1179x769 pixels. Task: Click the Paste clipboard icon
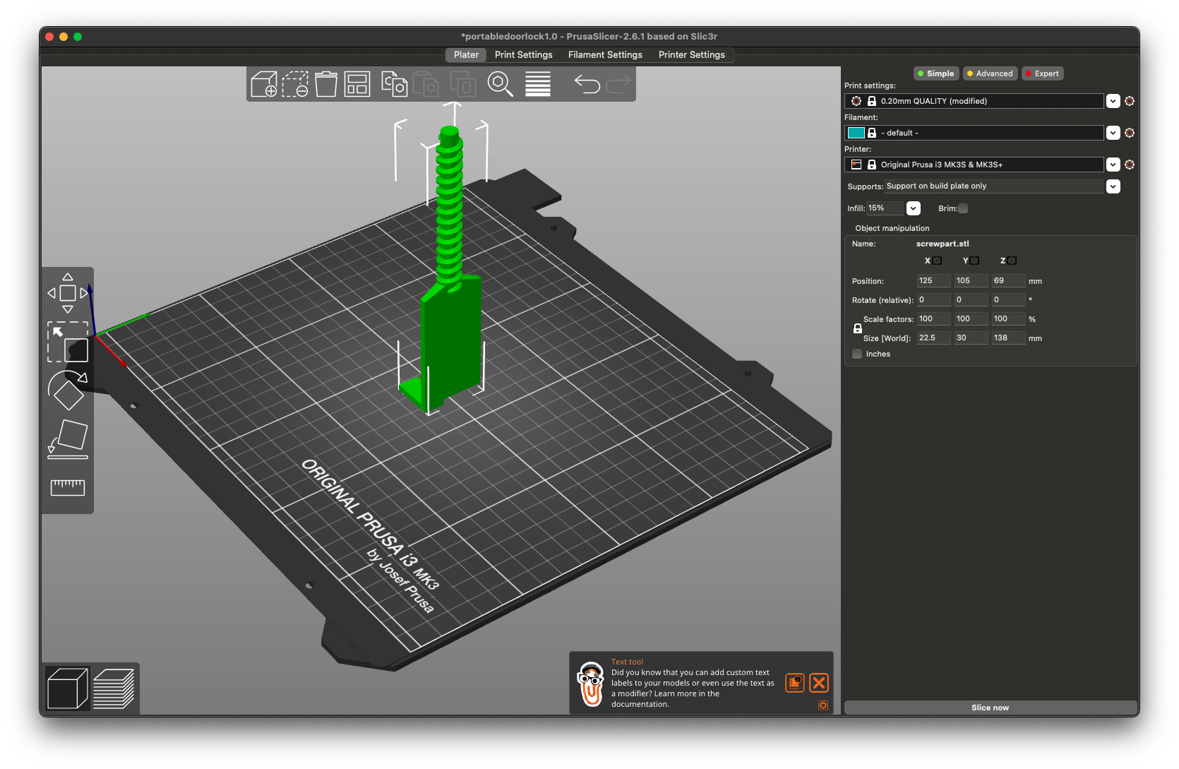(426, 84)
